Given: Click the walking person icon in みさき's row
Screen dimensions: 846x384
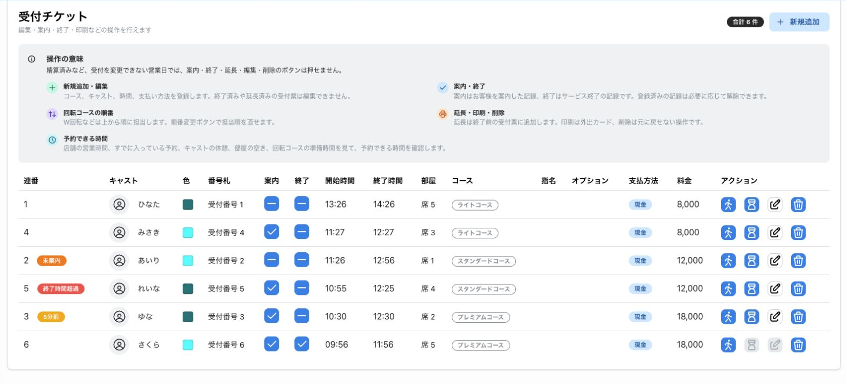Looking at the screenshot, I should click(728, 233).
